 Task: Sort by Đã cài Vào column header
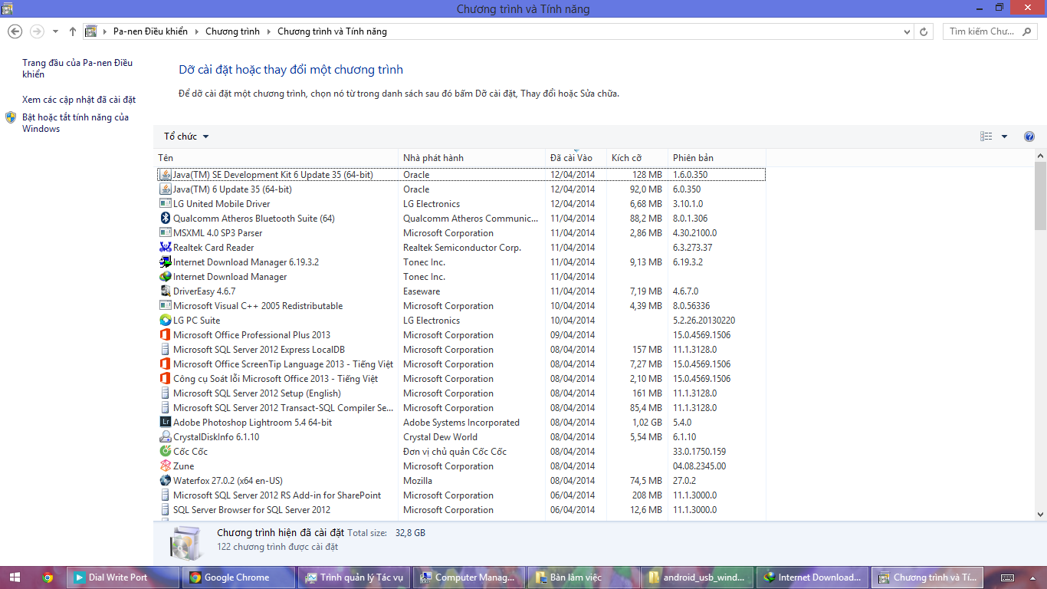[576, 158]
